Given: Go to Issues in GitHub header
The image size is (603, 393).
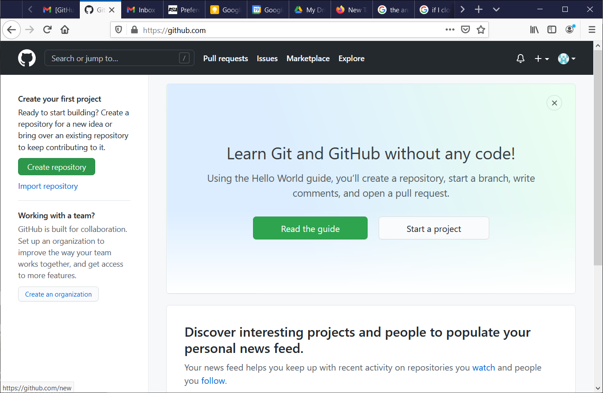Looking at the screenshot, I should click(x=267, y=59).
